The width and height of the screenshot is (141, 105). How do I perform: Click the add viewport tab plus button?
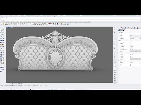22,84
